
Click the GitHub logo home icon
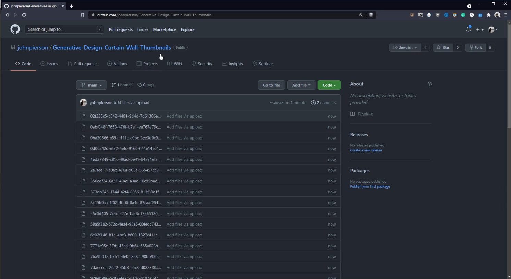click(15, 29)
